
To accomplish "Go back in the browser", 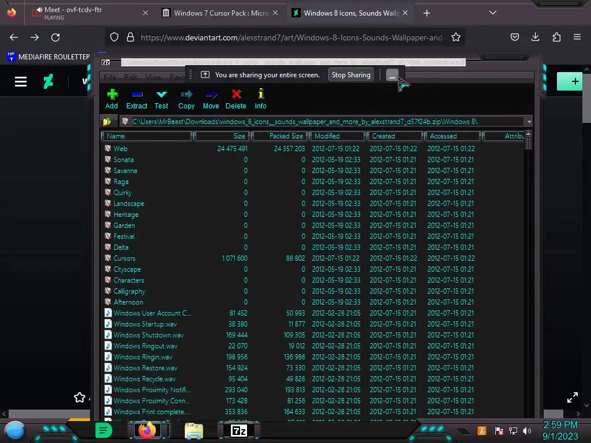I will (14, 37).
